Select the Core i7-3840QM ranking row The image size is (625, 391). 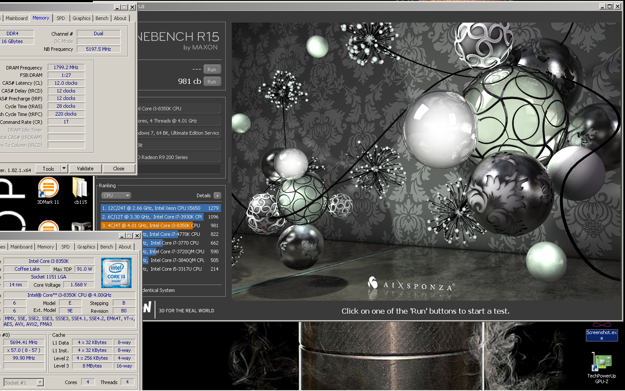[181, 260]
